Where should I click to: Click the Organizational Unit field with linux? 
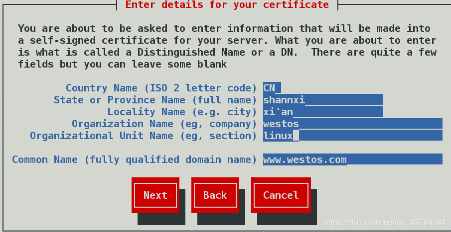[353, 135]
